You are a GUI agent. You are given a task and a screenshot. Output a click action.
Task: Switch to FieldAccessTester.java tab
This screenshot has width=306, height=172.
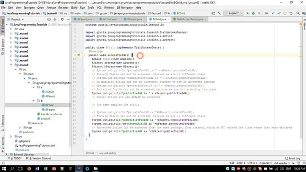tap(189, 19)
